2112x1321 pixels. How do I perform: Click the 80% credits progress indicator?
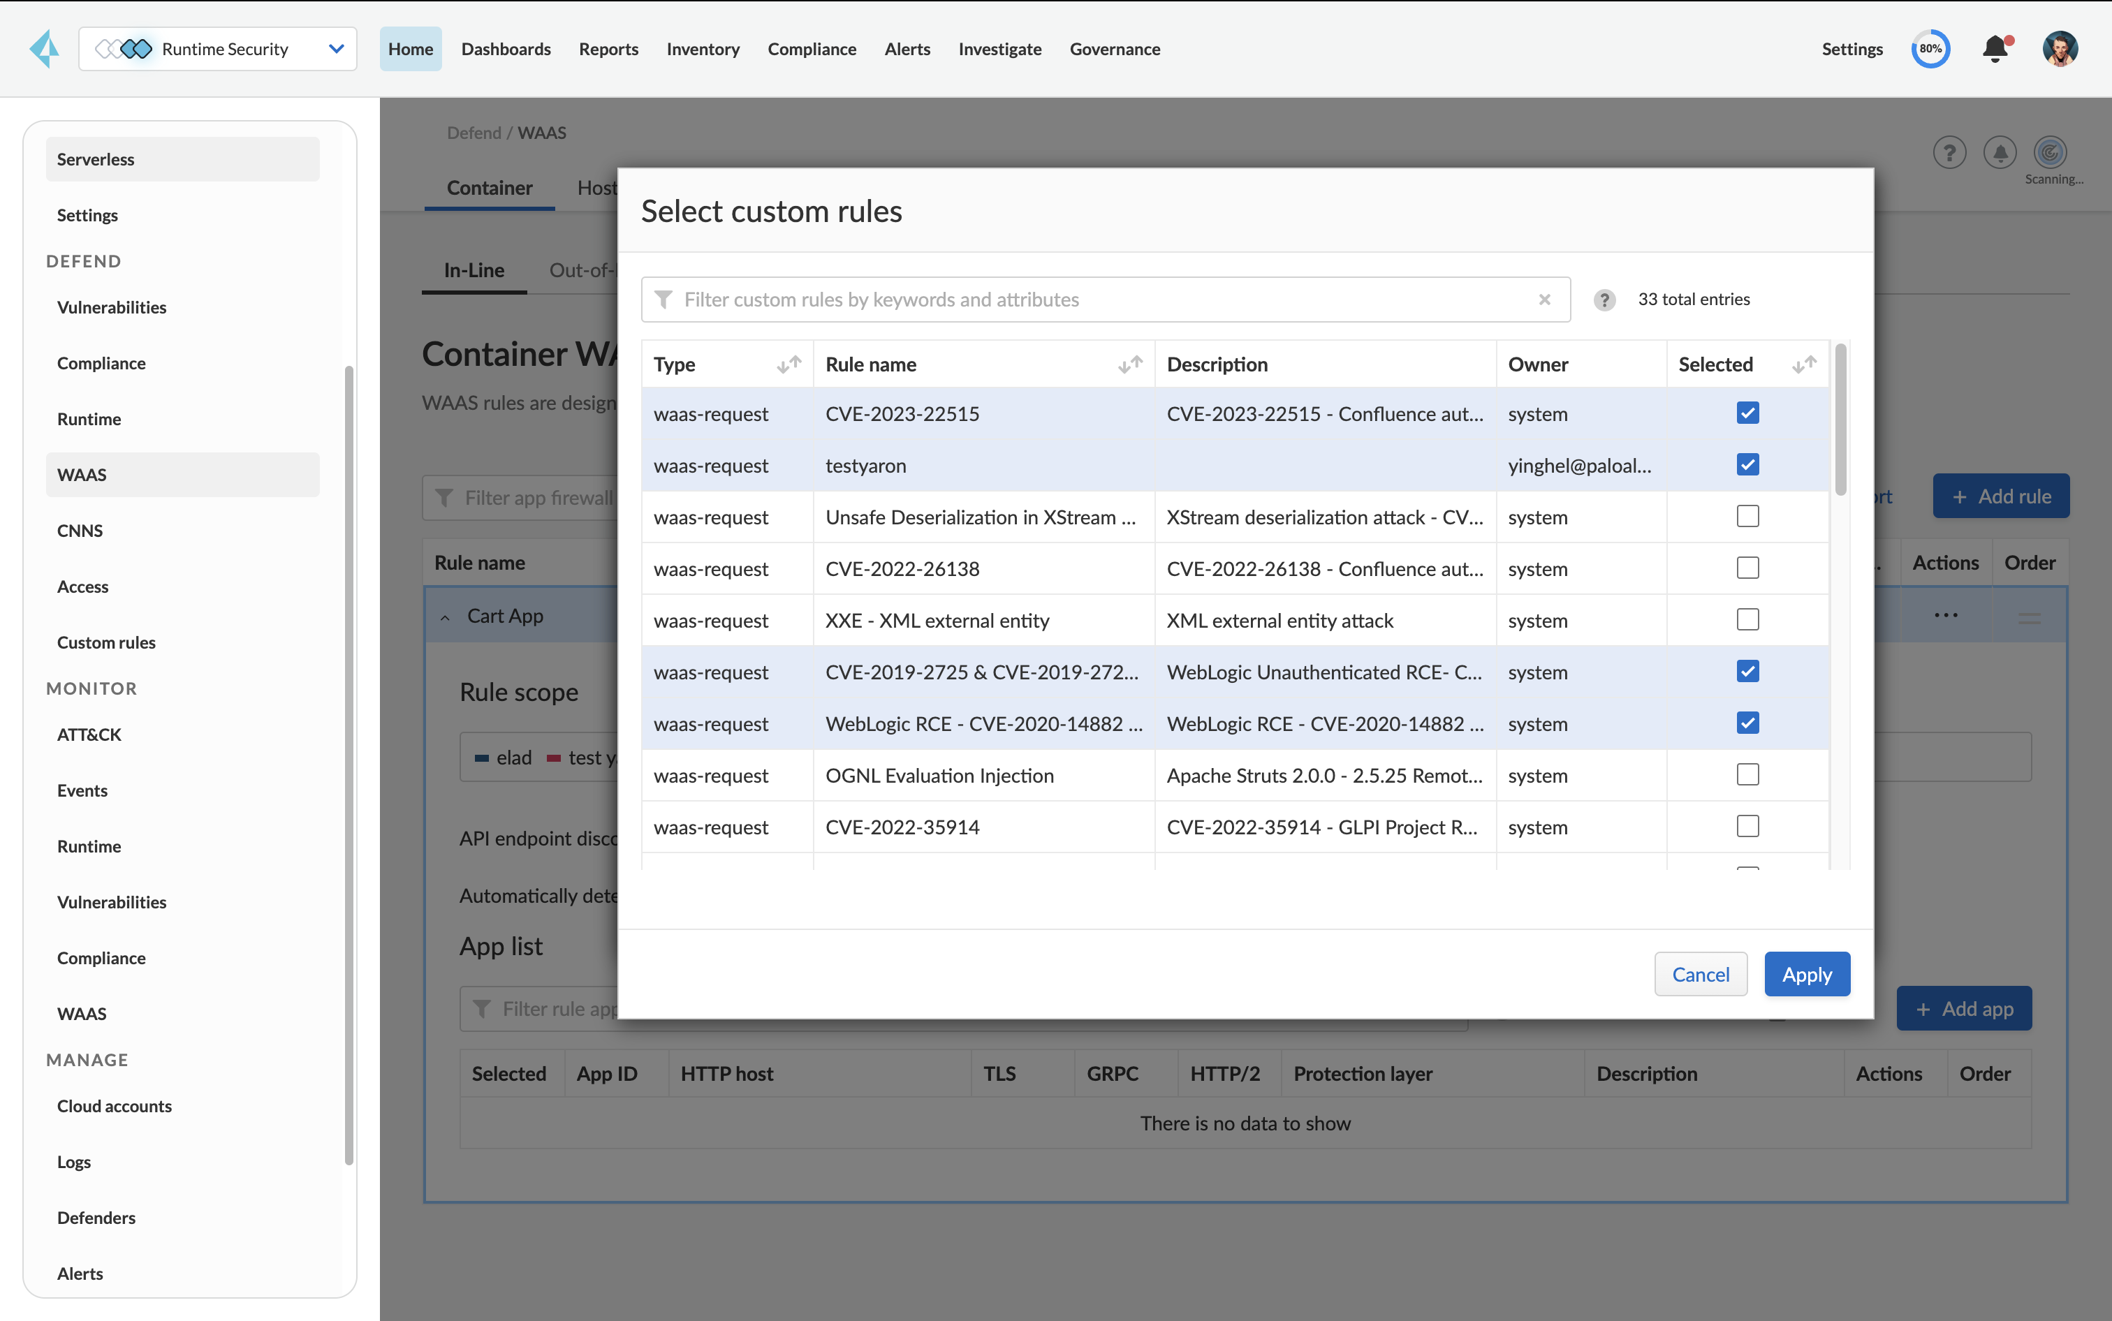click(1931, 49)
